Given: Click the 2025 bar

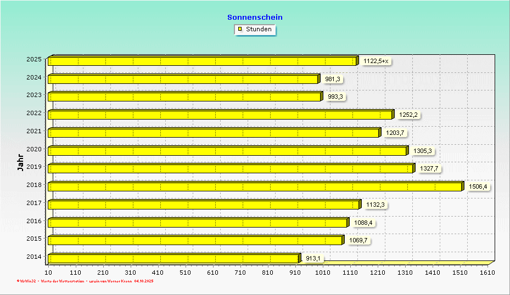Looking at the screenshot, I should click(x=203, y=61).
